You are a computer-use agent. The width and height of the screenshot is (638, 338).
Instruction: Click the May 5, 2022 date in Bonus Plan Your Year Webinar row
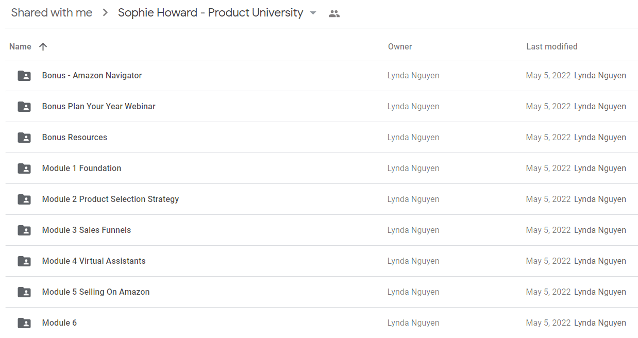tap(548, 107)
